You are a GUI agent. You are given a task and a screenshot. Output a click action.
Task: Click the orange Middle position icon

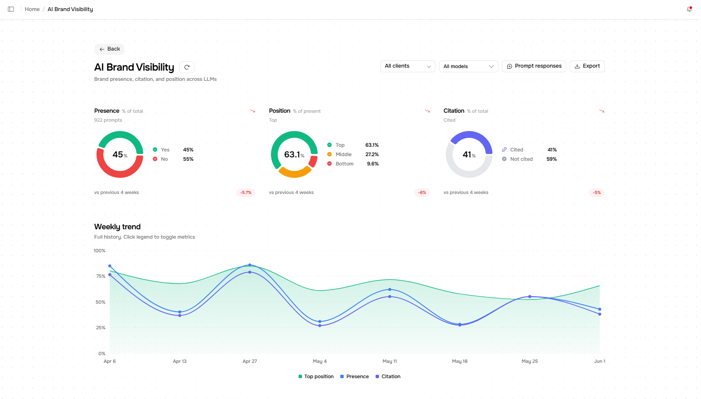point(329,154)
